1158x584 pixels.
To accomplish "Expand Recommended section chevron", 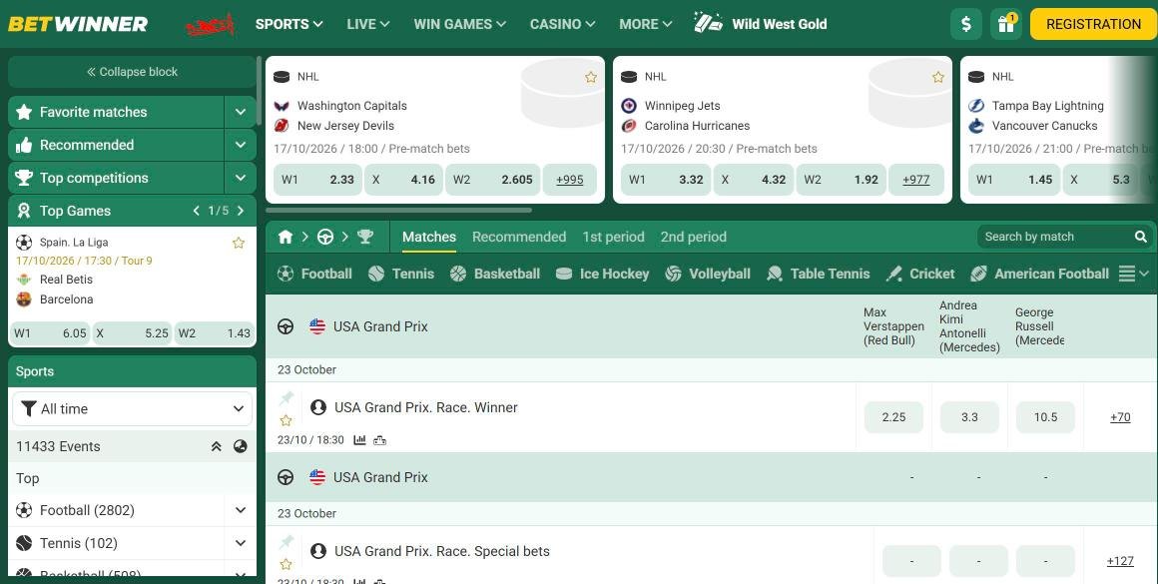I will pos(240,145).
